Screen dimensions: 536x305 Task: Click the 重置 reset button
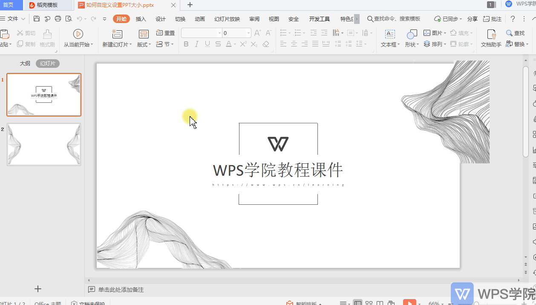tap(165, 33)
